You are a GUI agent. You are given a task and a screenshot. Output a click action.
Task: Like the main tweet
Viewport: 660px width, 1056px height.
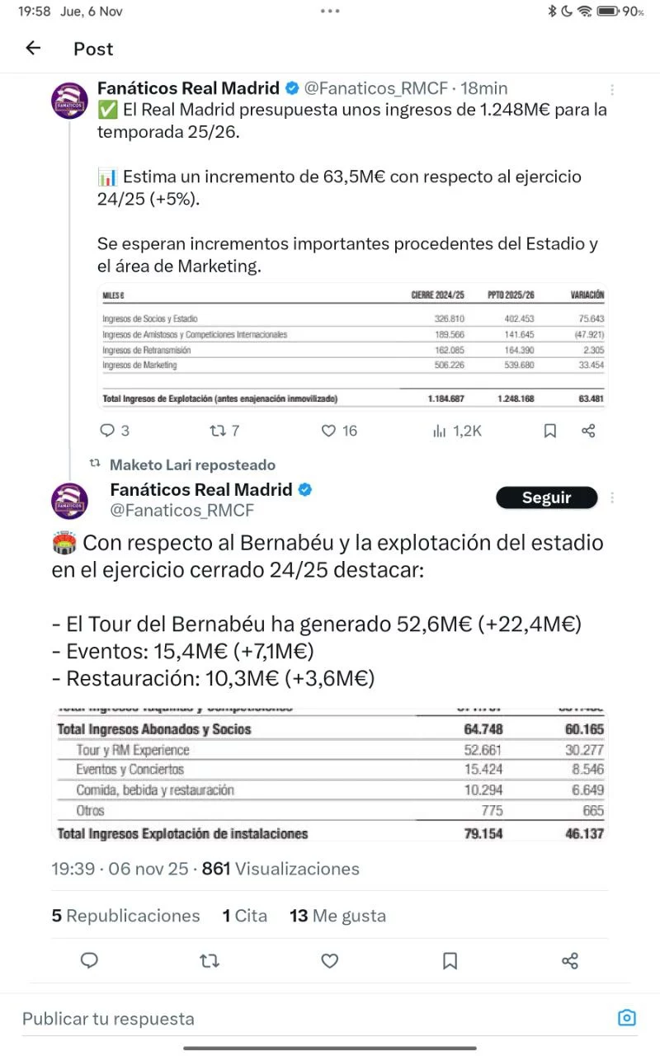click(330, 960)
